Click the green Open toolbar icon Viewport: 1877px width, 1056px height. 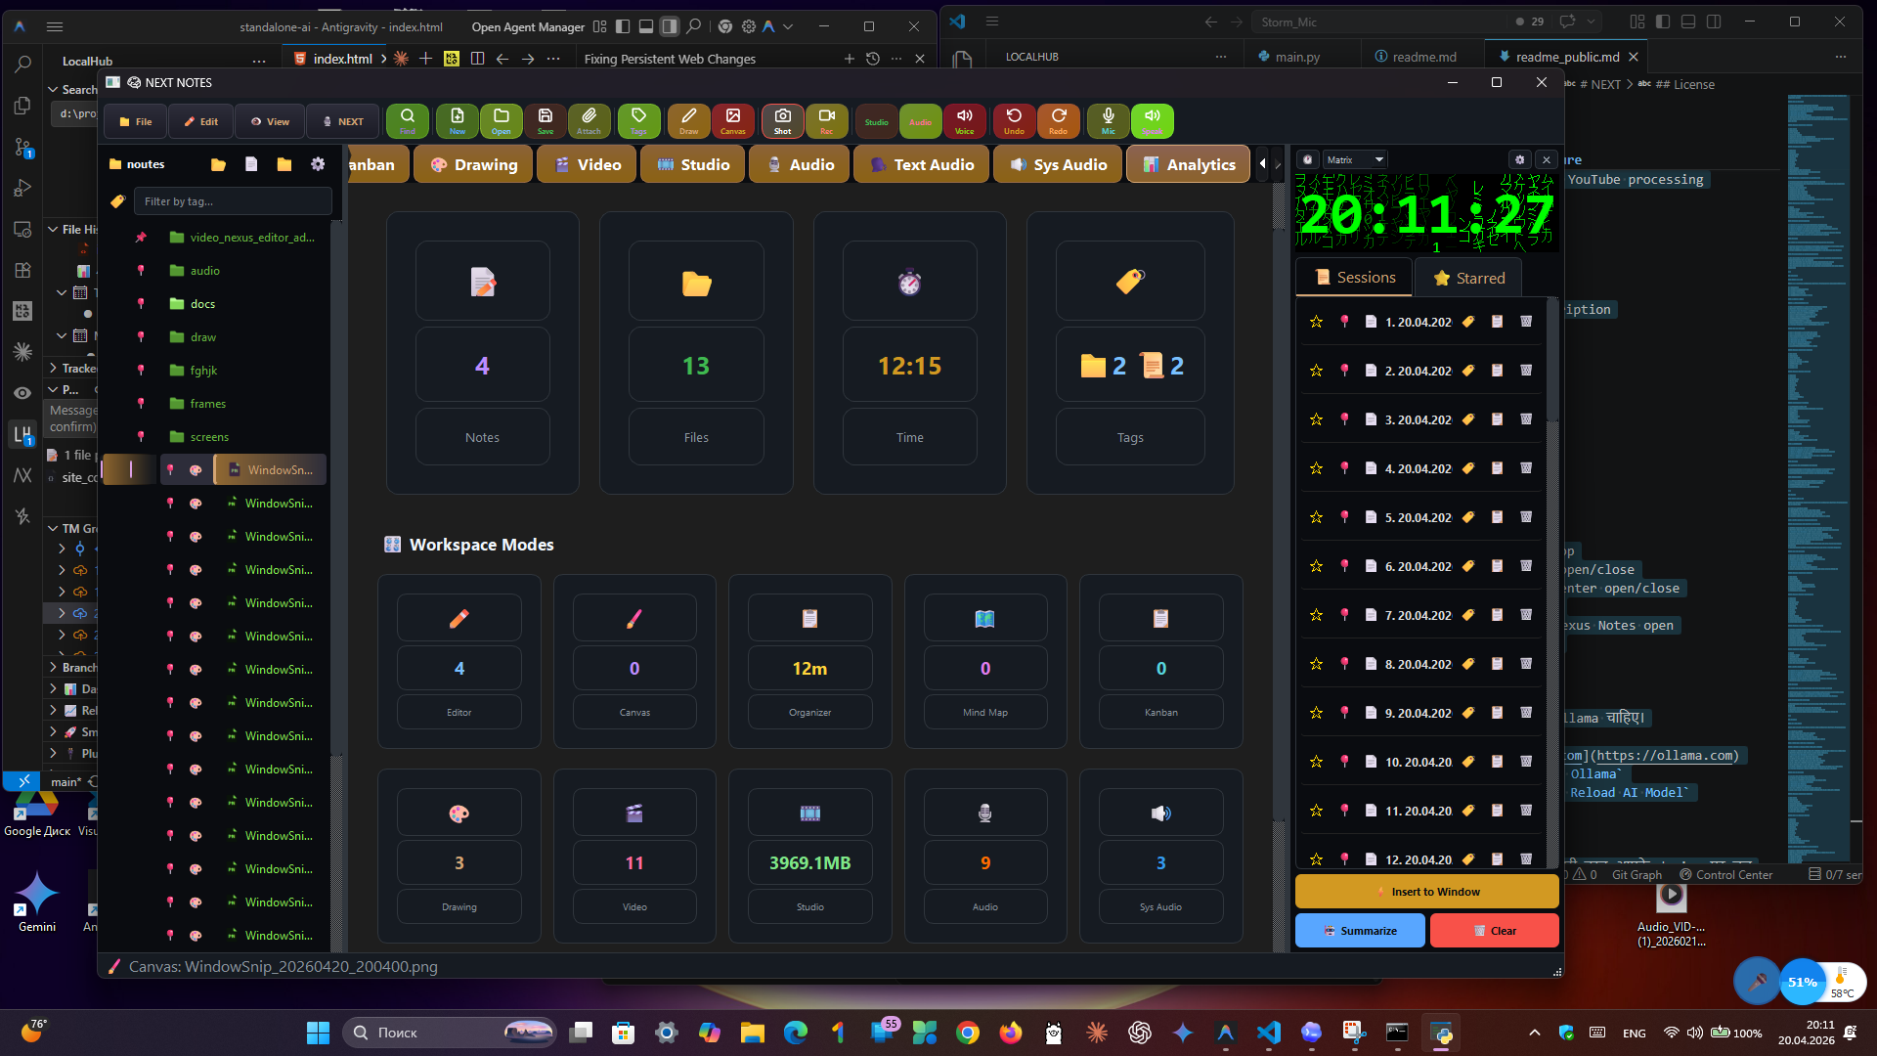(502, 121)
